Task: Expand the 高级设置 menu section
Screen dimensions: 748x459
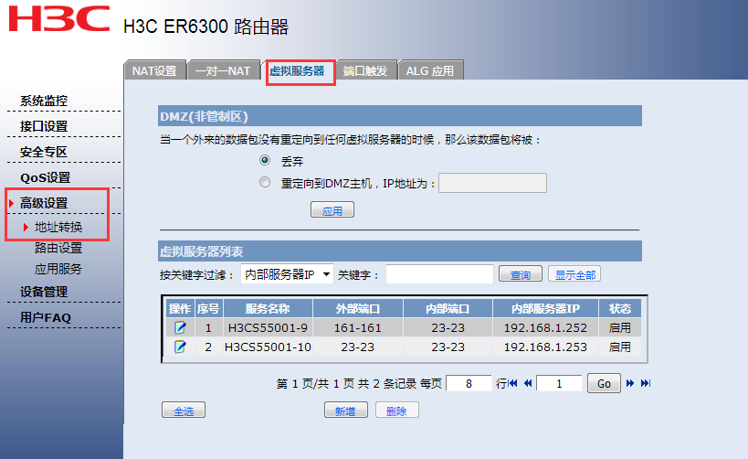Action: [44, 203]
